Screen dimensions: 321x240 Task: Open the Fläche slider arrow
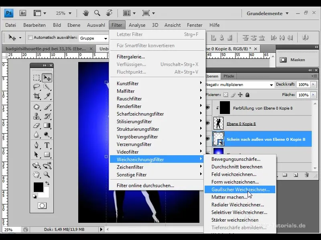click(x=313, y=95)
